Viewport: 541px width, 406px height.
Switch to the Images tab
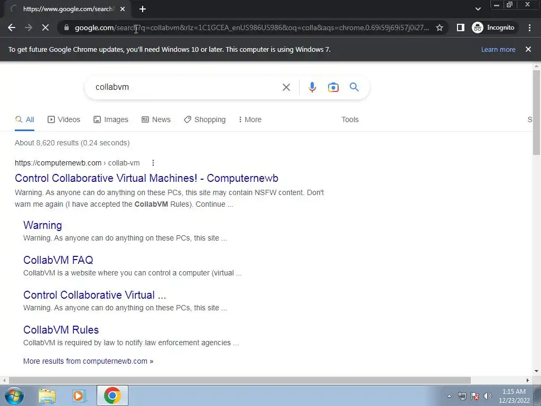(111, 119)
